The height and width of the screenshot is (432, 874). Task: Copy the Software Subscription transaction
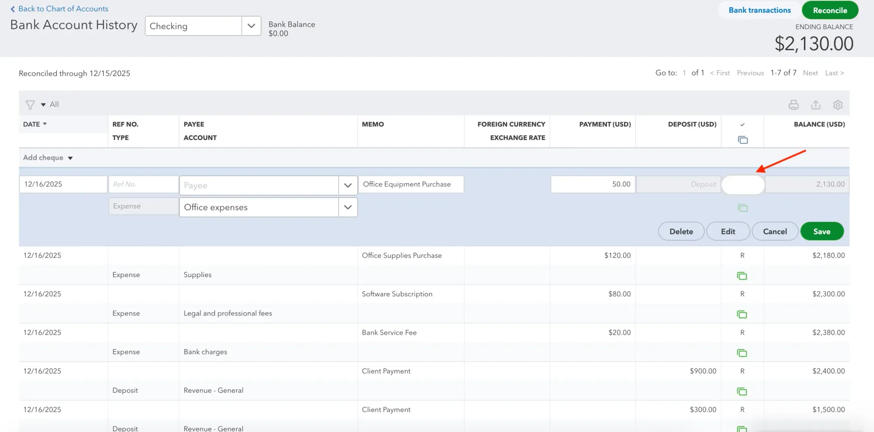point(742,314)
